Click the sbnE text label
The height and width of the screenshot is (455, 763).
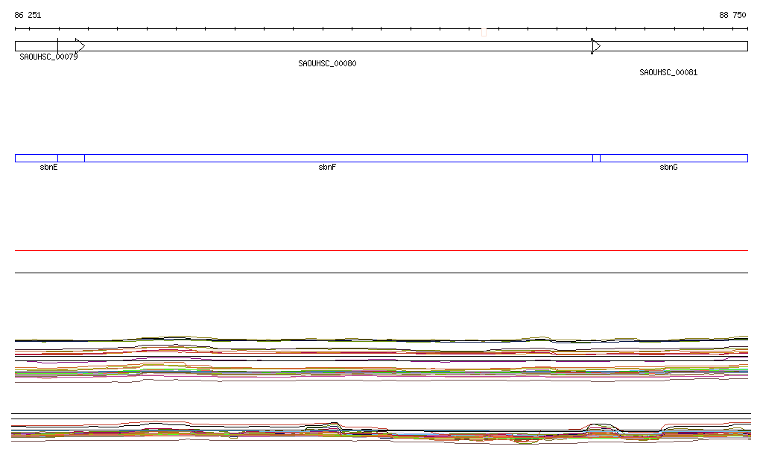[48, 168]
